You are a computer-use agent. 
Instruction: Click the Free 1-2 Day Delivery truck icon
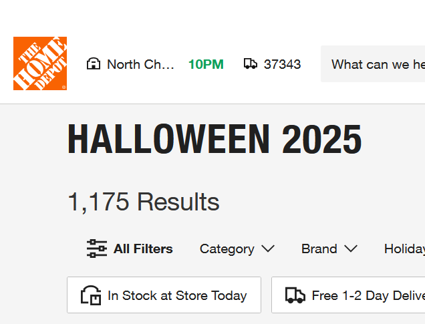295,295
